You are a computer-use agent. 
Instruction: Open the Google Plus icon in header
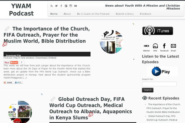(x=66, y=6)
